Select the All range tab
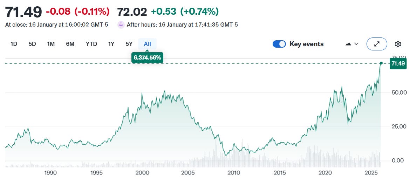Viewport: 410px width, 179px height. click(x=147, y=44)
